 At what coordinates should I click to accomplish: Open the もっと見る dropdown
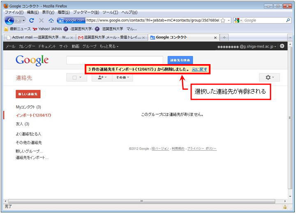point(109,46)
